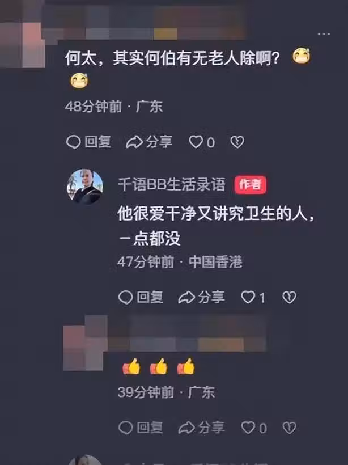
Task: Share the author's comment from 中国香港
Action: coord(201,297)
